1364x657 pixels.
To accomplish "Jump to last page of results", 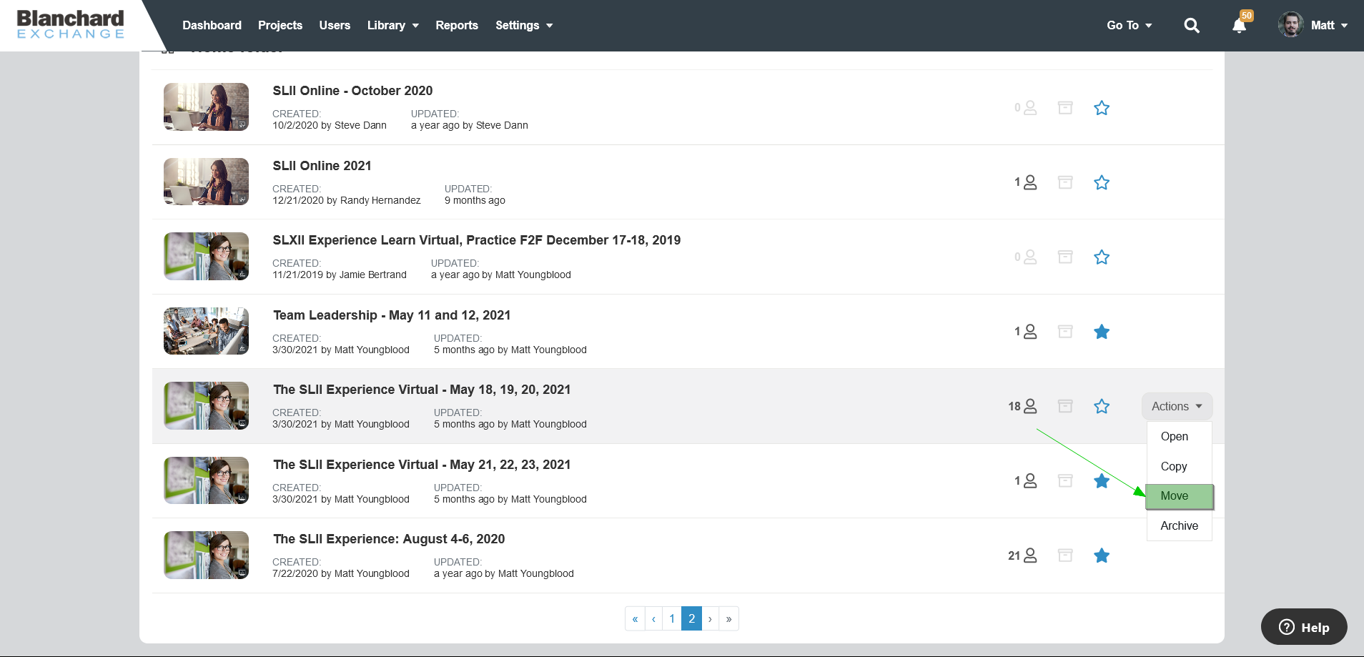I will [728, 619].
